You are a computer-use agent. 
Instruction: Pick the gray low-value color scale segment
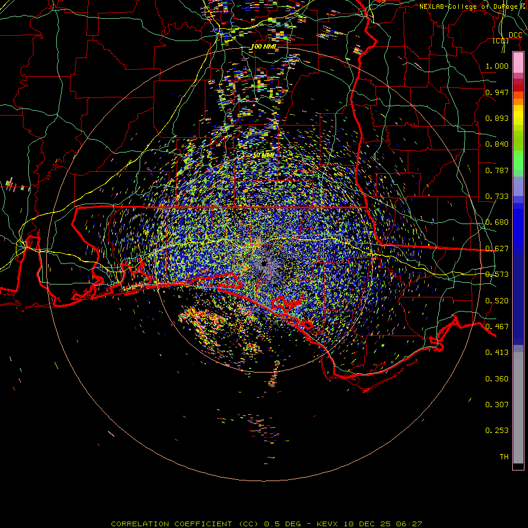pos(518,408)
